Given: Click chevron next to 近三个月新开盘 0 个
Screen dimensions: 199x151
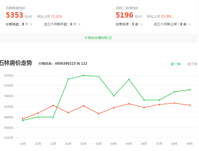Looking at the screenshot, I should point(80,24).
